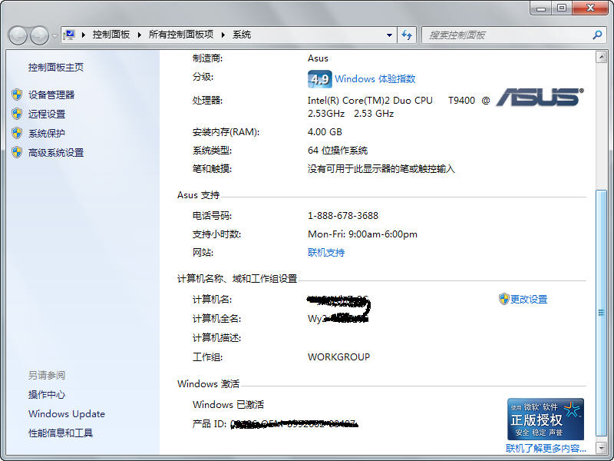This screenshot has height=461, width=614.
Task: Select 所有控制面板项 in the breadcrumb
Action: tap(181, 35)
